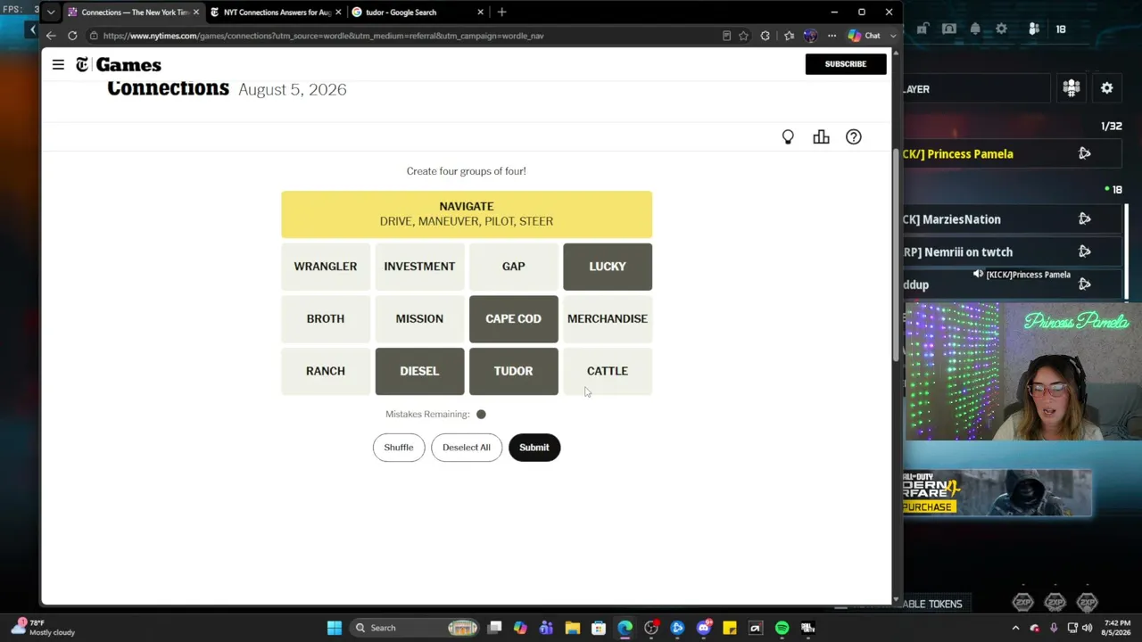1142x642 pixels.
Task: Deselect the TUDOR tile
Action: [513, 371]
